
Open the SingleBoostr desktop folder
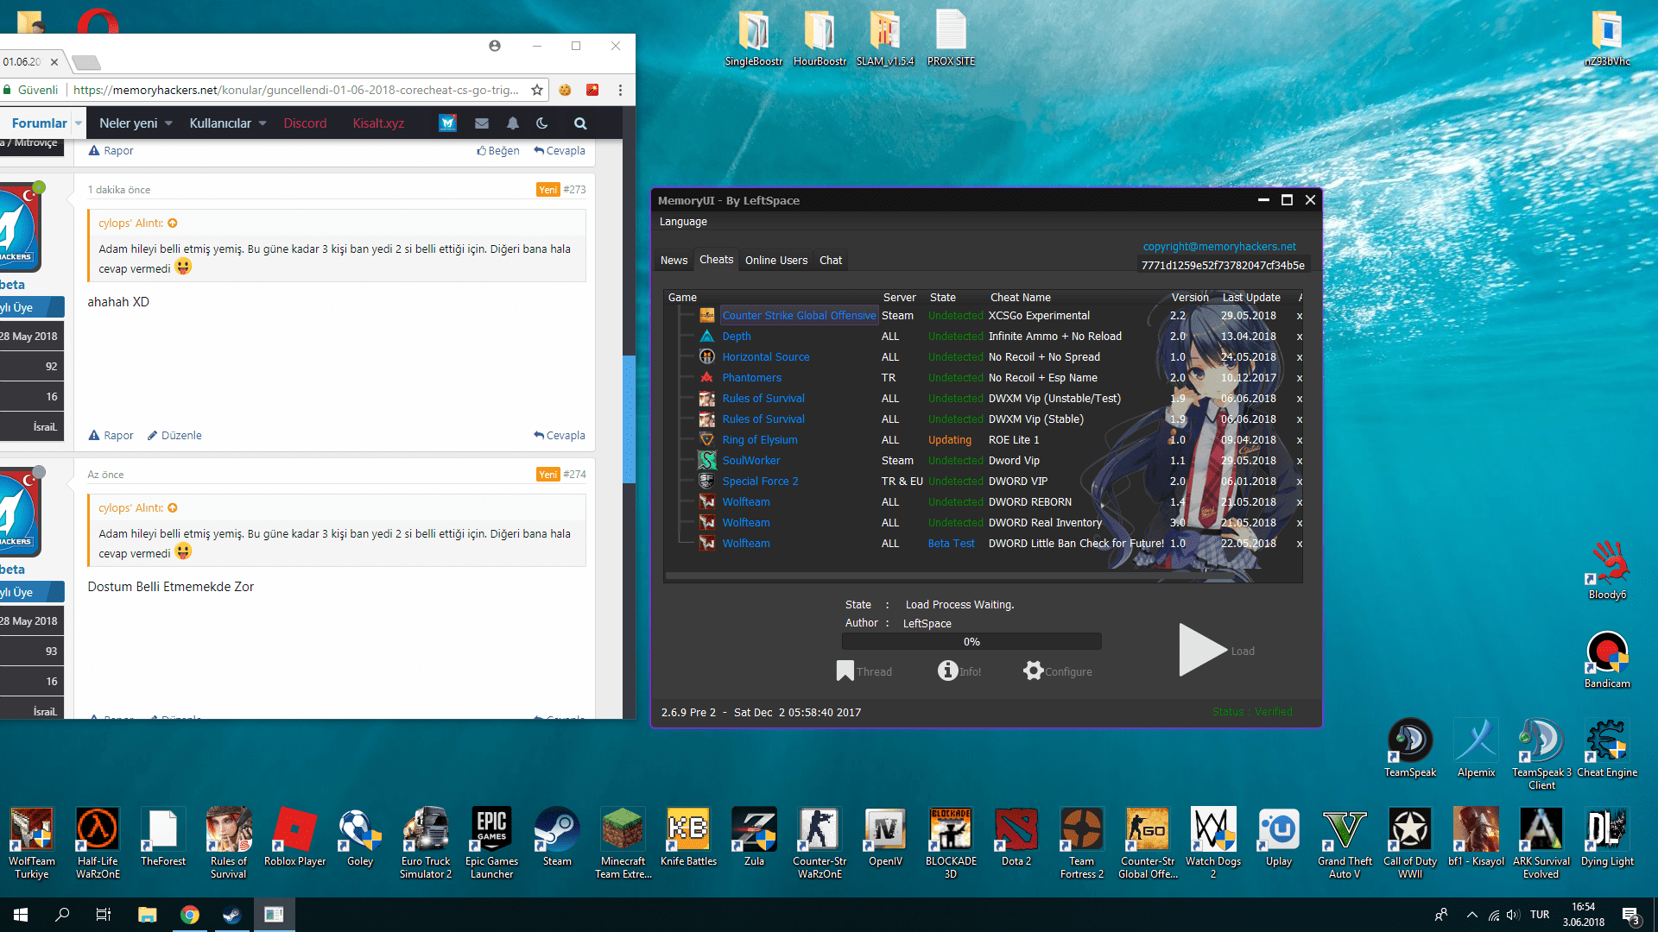[x=754, y=38]
